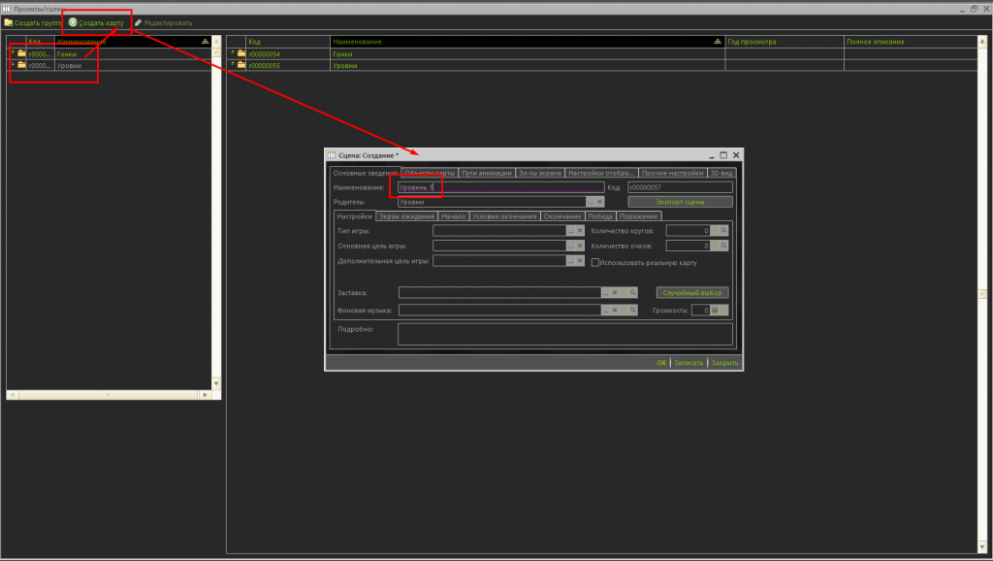Confirm the dialog with OK
This screenshot has height=561, width=993.
point(661,363)
